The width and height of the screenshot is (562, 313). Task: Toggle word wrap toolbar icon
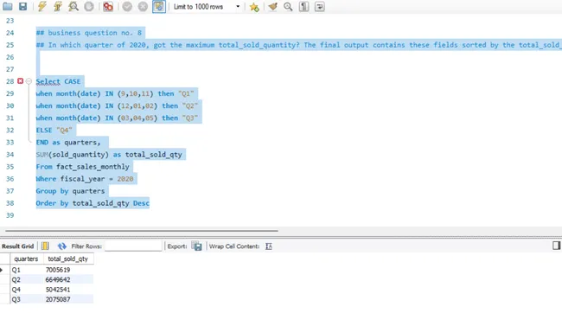point(320,6)
